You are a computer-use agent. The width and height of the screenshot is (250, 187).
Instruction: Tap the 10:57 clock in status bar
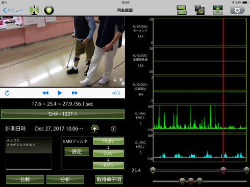[126, 3]
